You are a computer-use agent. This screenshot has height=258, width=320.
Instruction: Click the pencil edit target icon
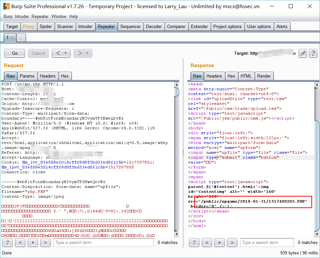pyautogui.click(x=303, y=53)
